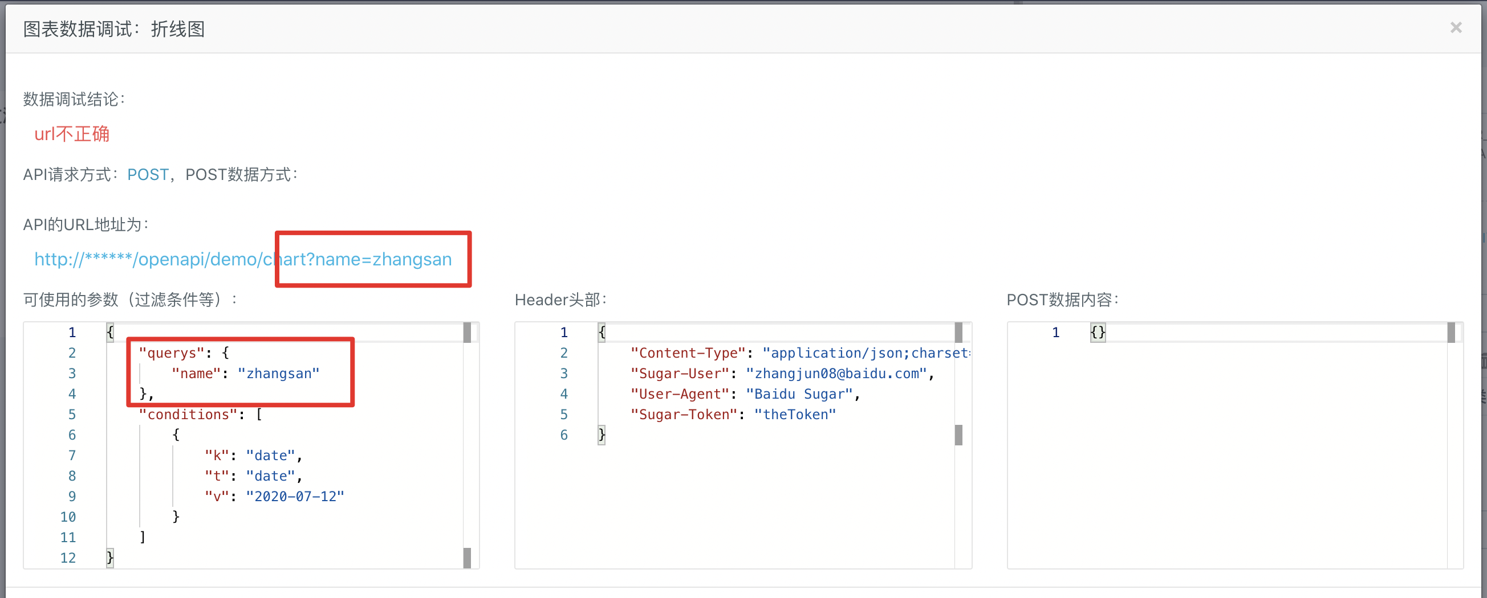The height and width of the screenshot is (598, 1487).
Task: Click the red "url不正确" error message
Action: click(72, 134)
